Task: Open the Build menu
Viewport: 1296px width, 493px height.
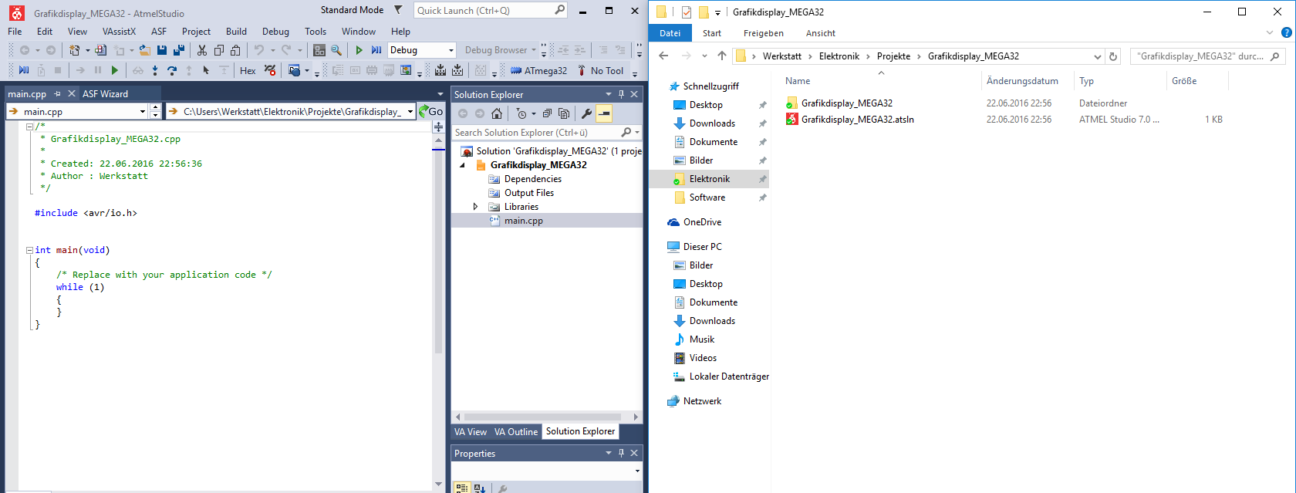Action: click(236, 32)
